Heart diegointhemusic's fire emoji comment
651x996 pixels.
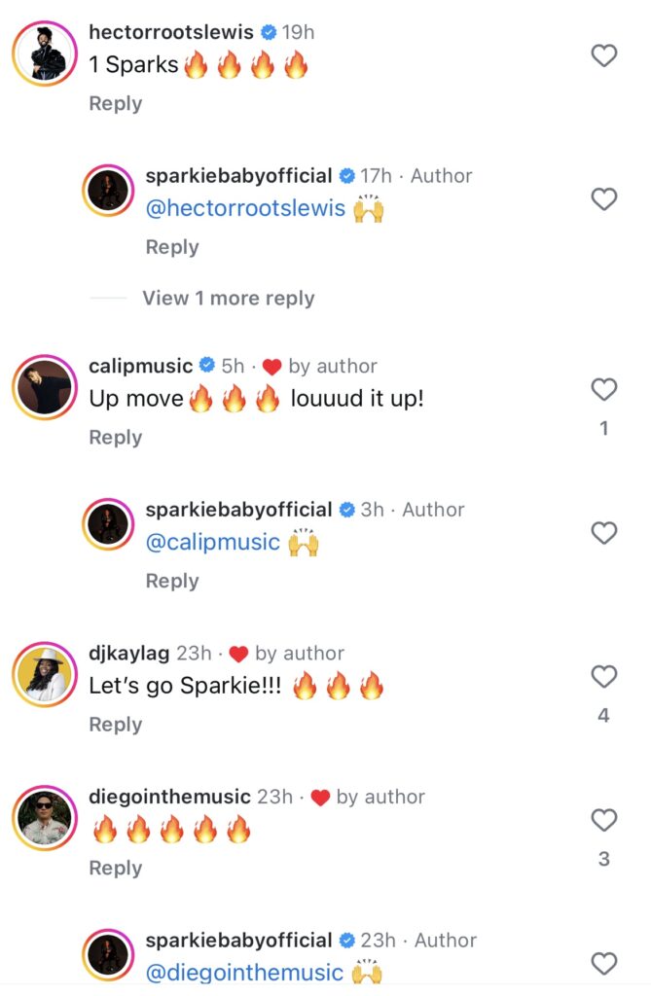[x=604, y=820]
